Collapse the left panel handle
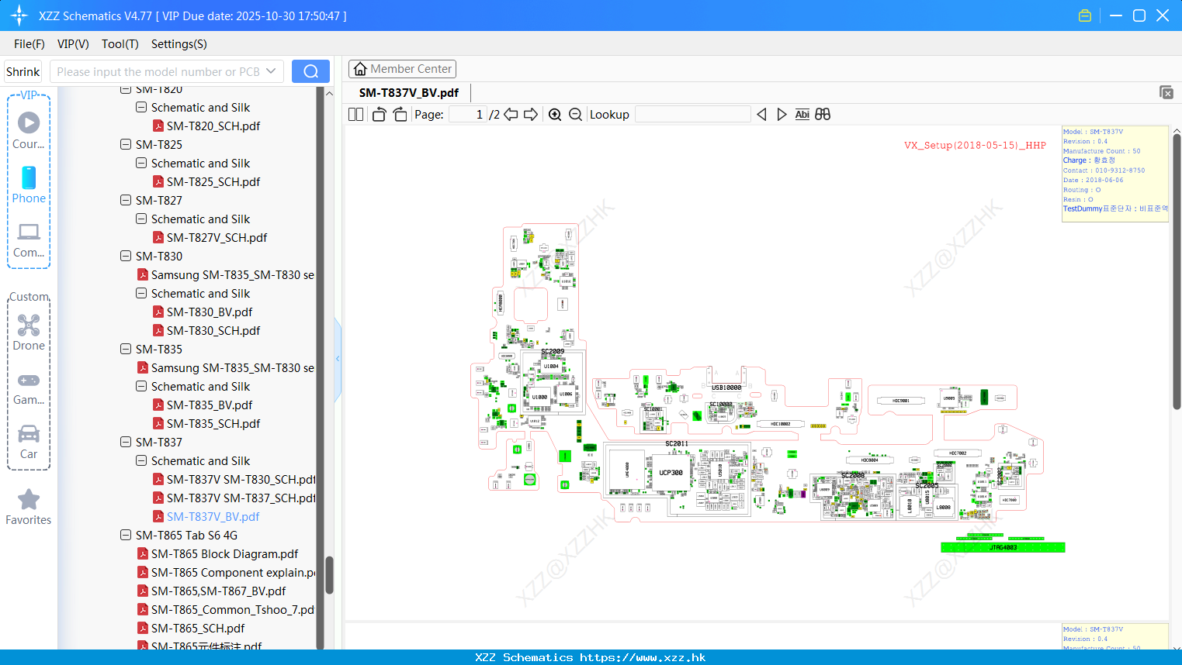 tap(338, 359)
